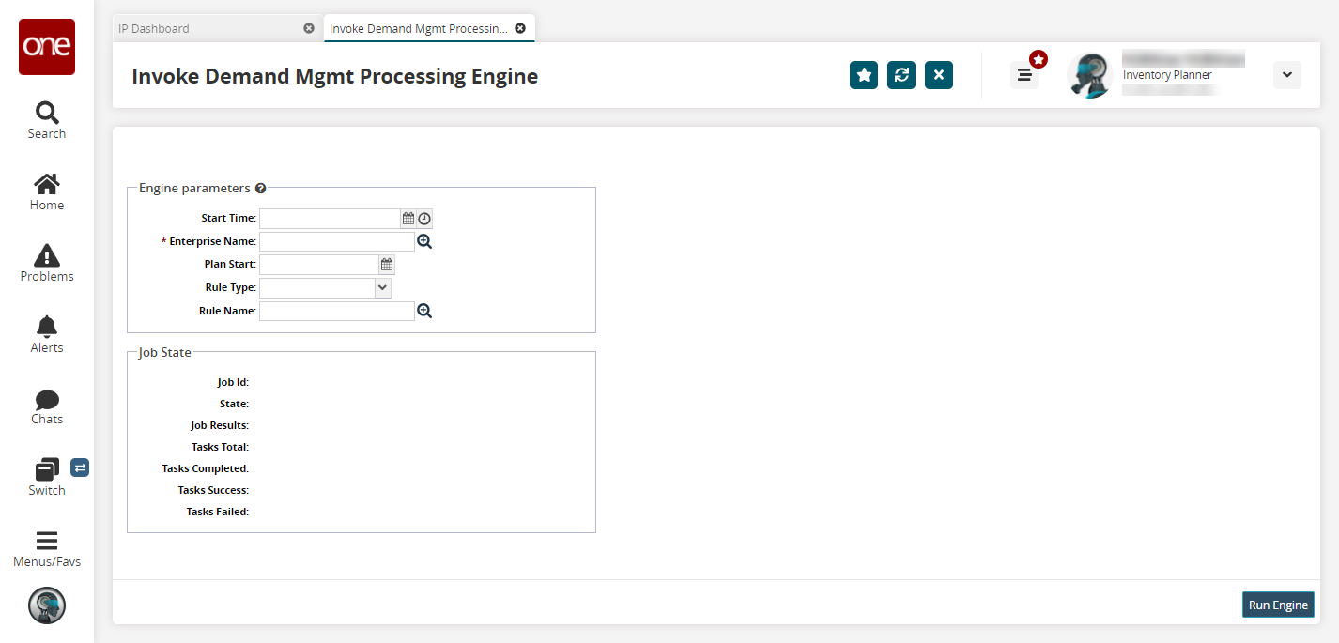Open the Plan Start calendar picker
1339x643 pixels.
(387, 265)
